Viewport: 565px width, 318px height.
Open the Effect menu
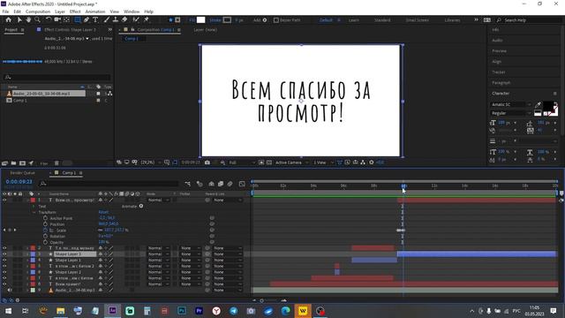75,11
